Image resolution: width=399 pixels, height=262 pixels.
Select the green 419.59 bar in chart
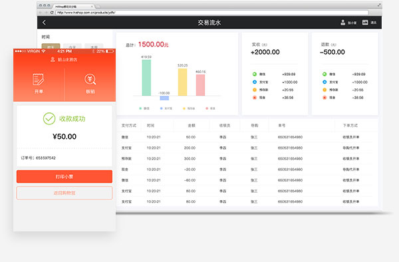[146, 78]
